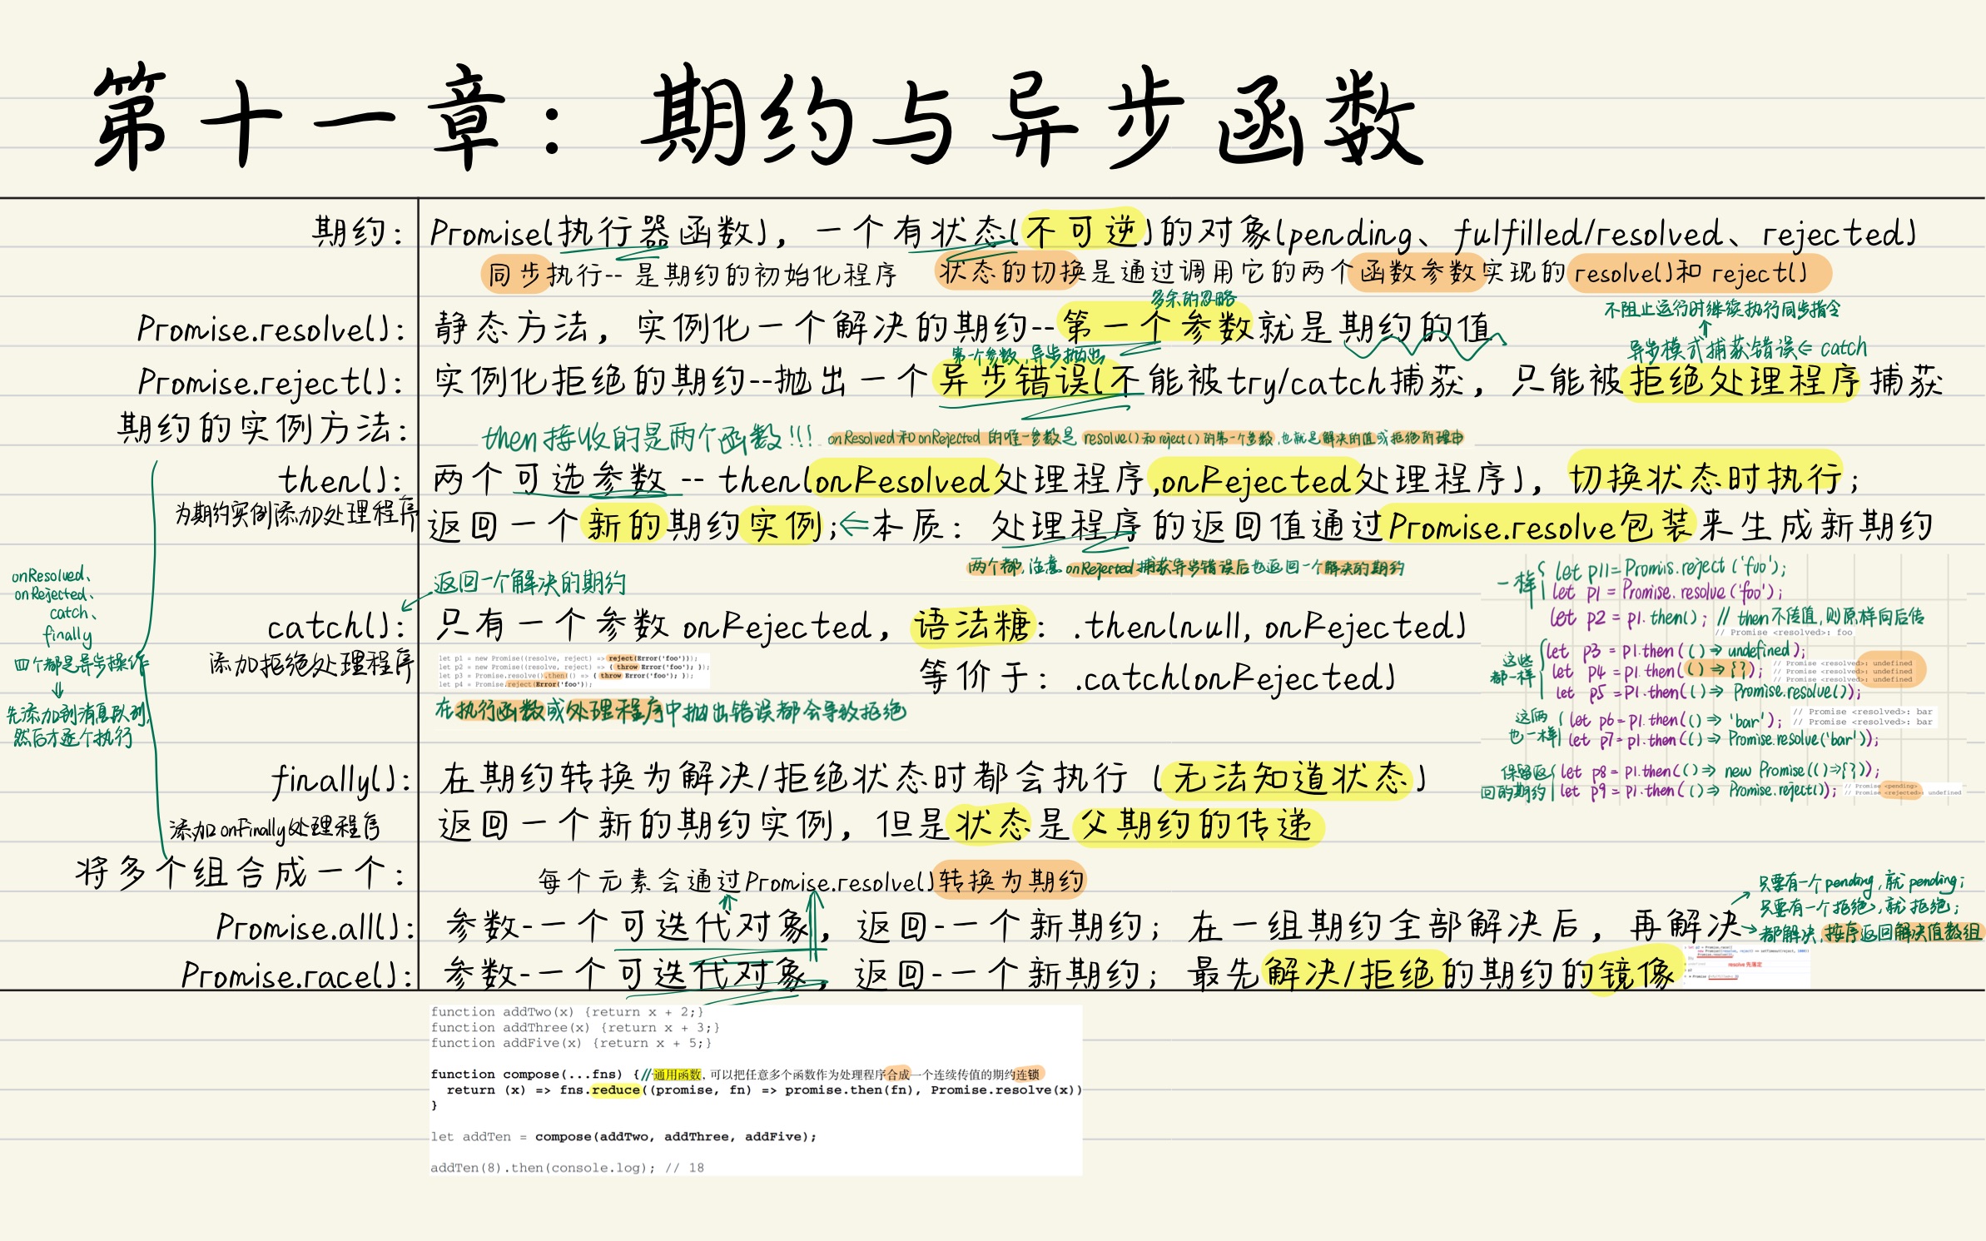
Task: Click the green note then接收的是两个函数!!!
Action: tap(648, 437)
